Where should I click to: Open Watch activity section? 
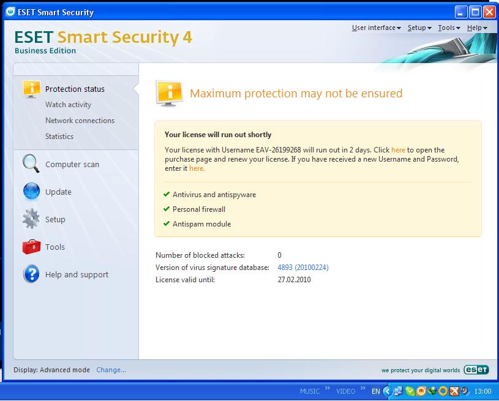[x=68, y=105]
